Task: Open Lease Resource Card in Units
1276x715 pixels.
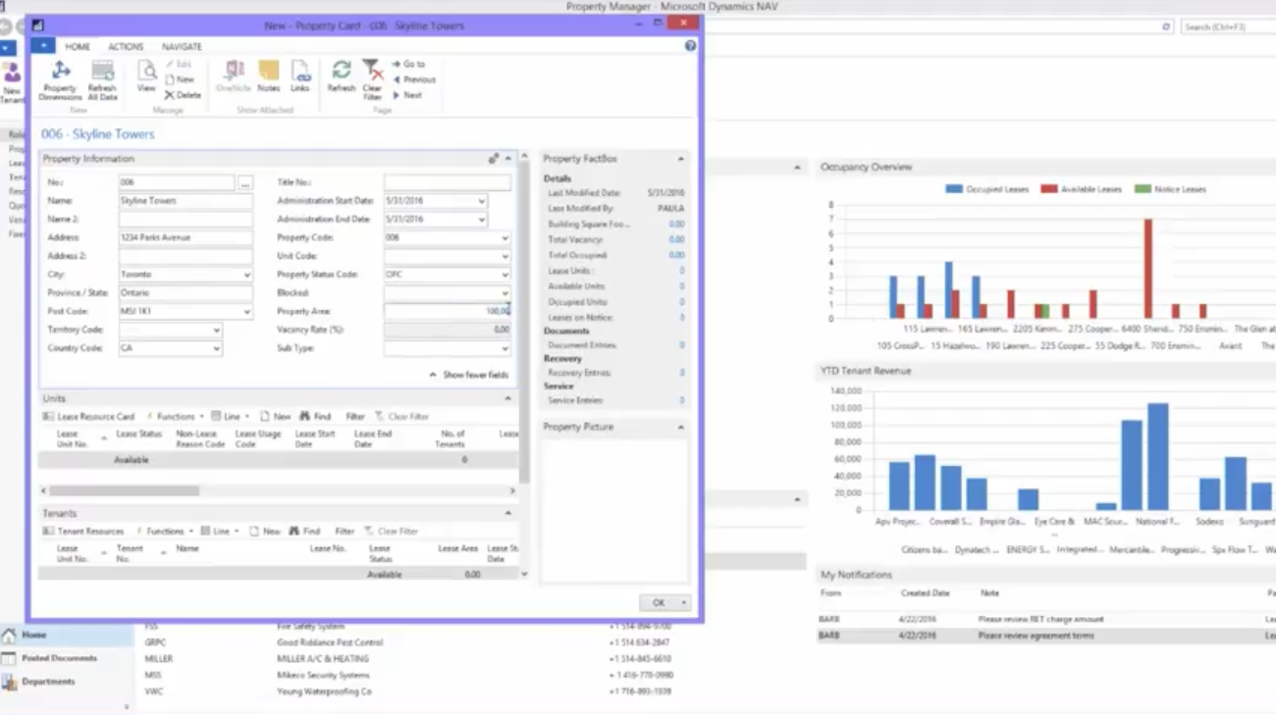Action: coord(88,417)
